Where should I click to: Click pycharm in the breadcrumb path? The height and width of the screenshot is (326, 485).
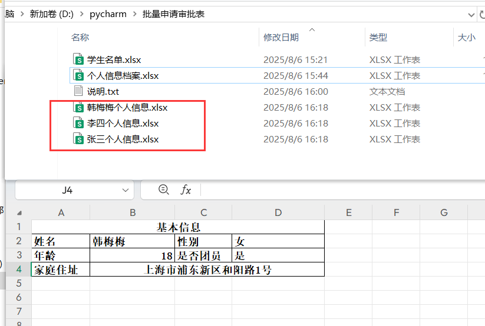click(108, 14)
